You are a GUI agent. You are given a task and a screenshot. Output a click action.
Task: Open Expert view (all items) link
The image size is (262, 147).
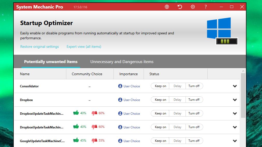[x=84, y=47]
